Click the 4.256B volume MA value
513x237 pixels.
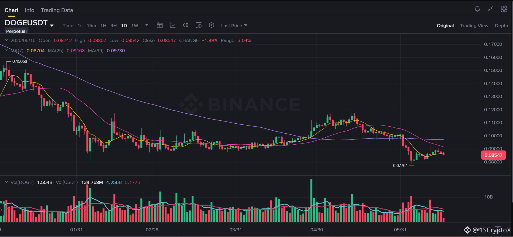click(x=114, y=182)
